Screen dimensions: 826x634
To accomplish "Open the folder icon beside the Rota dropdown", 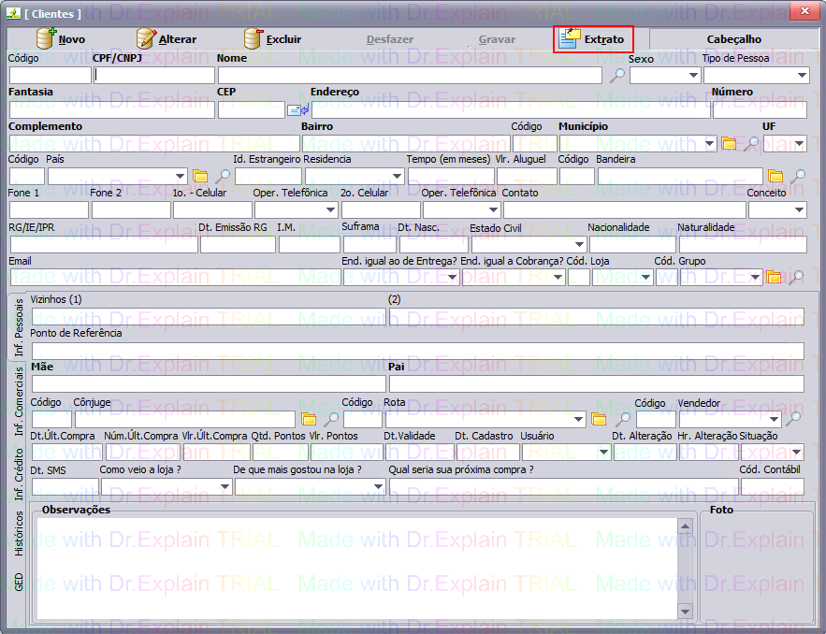I will coord(599,419).
